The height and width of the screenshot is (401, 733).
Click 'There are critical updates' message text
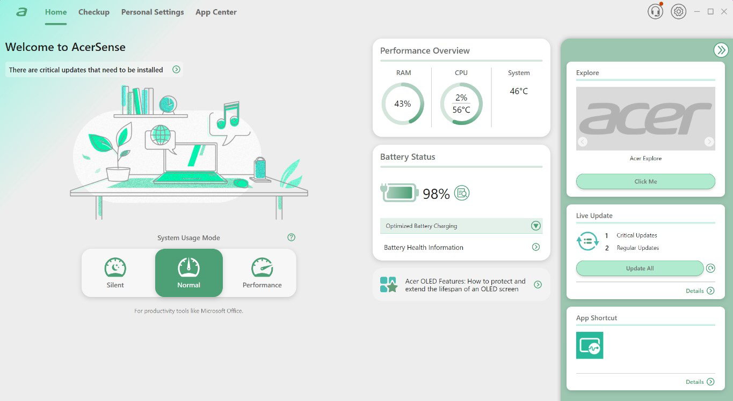tap(86, 70)
